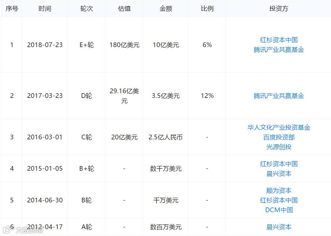The width and height of the screenshot is (331, 236).
Task: Select the date 2012-04-17
Action: (x=45, y=227)
